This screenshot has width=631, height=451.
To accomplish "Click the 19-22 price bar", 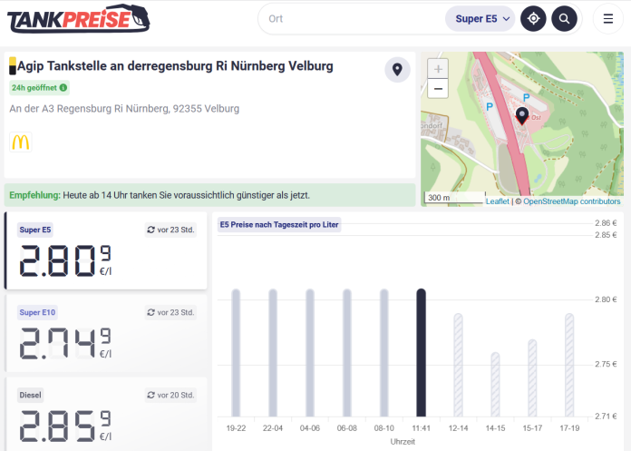I will [236, 353].
